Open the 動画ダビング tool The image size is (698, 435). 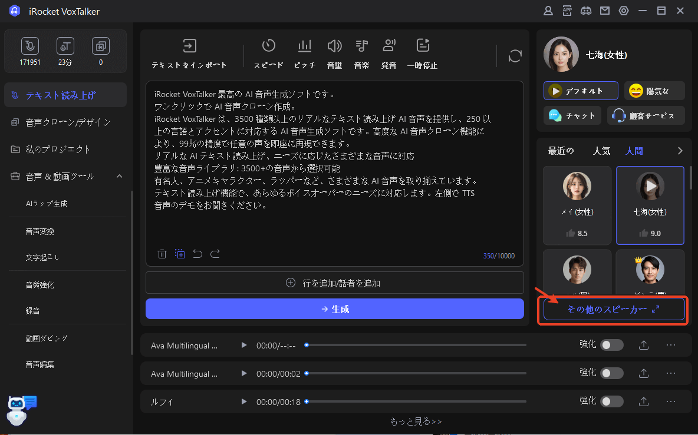pyautogui.click(x=47, y=338)
